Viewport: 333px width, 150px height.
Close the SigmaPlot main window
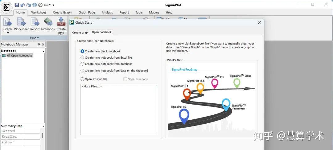pos(326,4)
